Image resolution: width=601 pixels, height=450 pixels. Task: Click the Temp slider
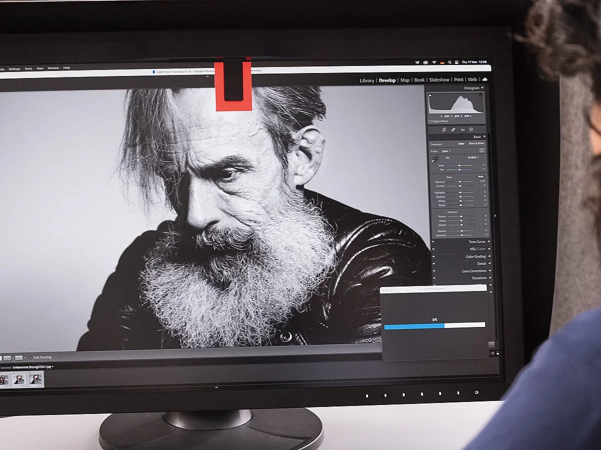coord(460,165)
